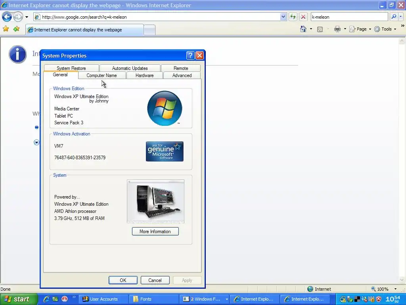Image resolution: width=406 pixels, height=305 pixels.
Task: Click OK in System Properties
Action: click(x=123, y=280)
